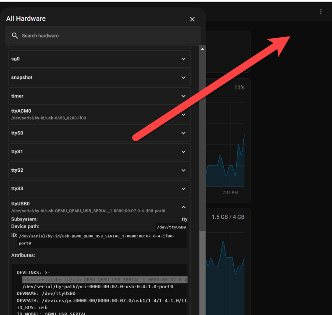Click the DEVPATH attribute line
Image resolution: width=332 pixels, height=315 pixels.
tap(102, 301)
